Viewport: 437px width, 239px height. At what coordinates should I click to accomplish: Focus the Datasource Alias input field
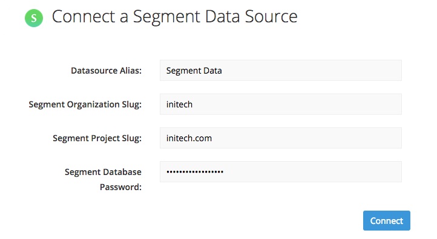(x=281, y=71)
